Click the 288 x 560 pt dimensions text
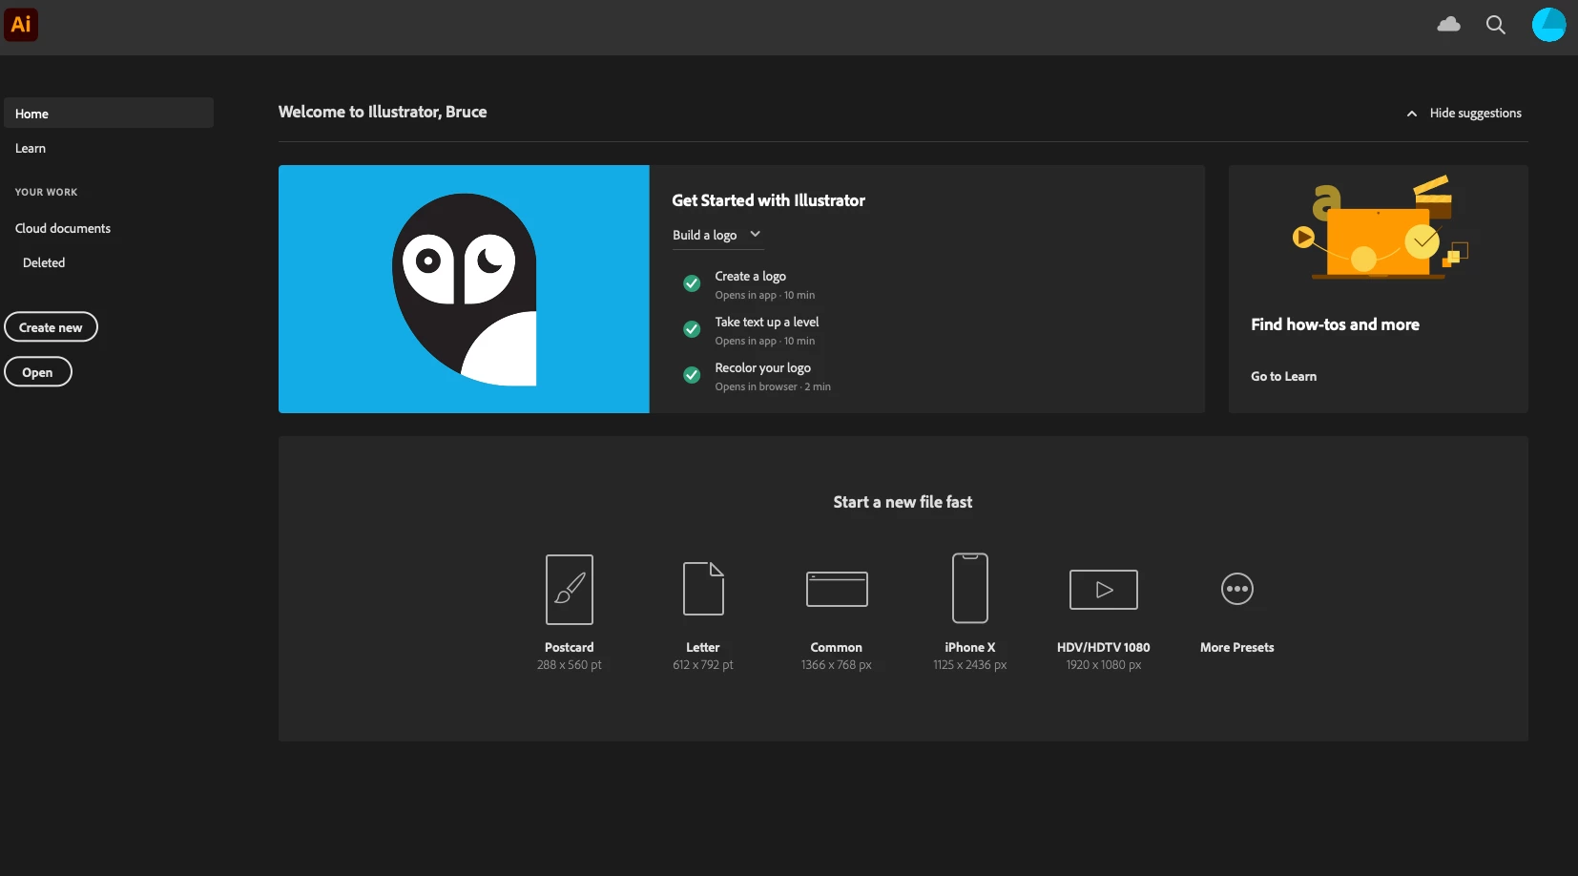This screenshot has height=876, width=1578. pos(570,665)
